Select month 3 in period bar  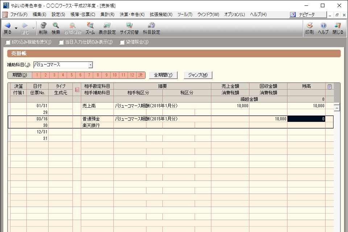pyautogui.click(x=54, y=75)
